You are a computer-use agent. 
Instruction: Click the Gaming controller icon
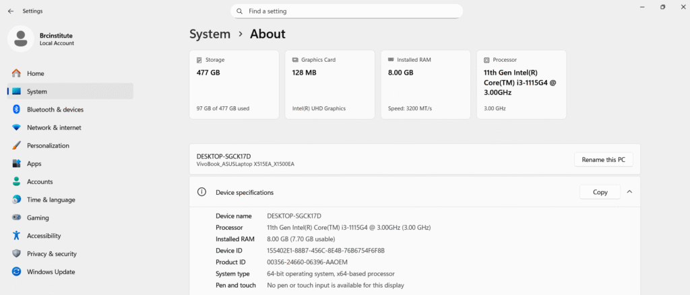[16, 217]
